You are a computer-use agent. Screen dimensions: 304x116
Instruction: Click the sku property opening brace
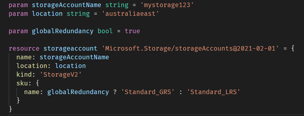coord(38,83)
